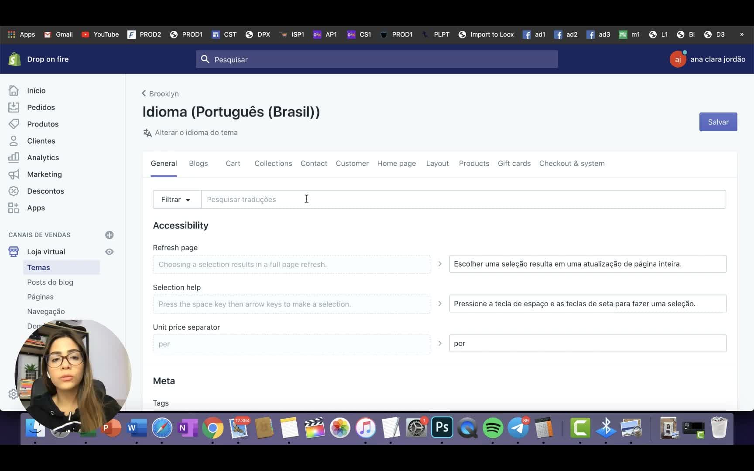Screen dimensions: 754x471
Task: Open Telegram from the Dock
Action: 518,428
